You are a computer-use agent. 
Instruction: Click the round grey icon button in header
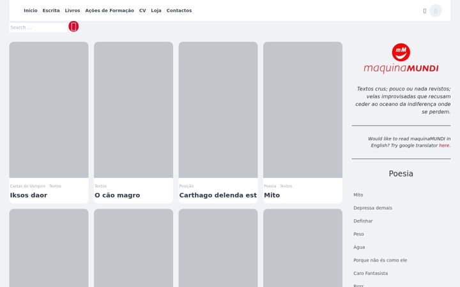pos(436,11)
